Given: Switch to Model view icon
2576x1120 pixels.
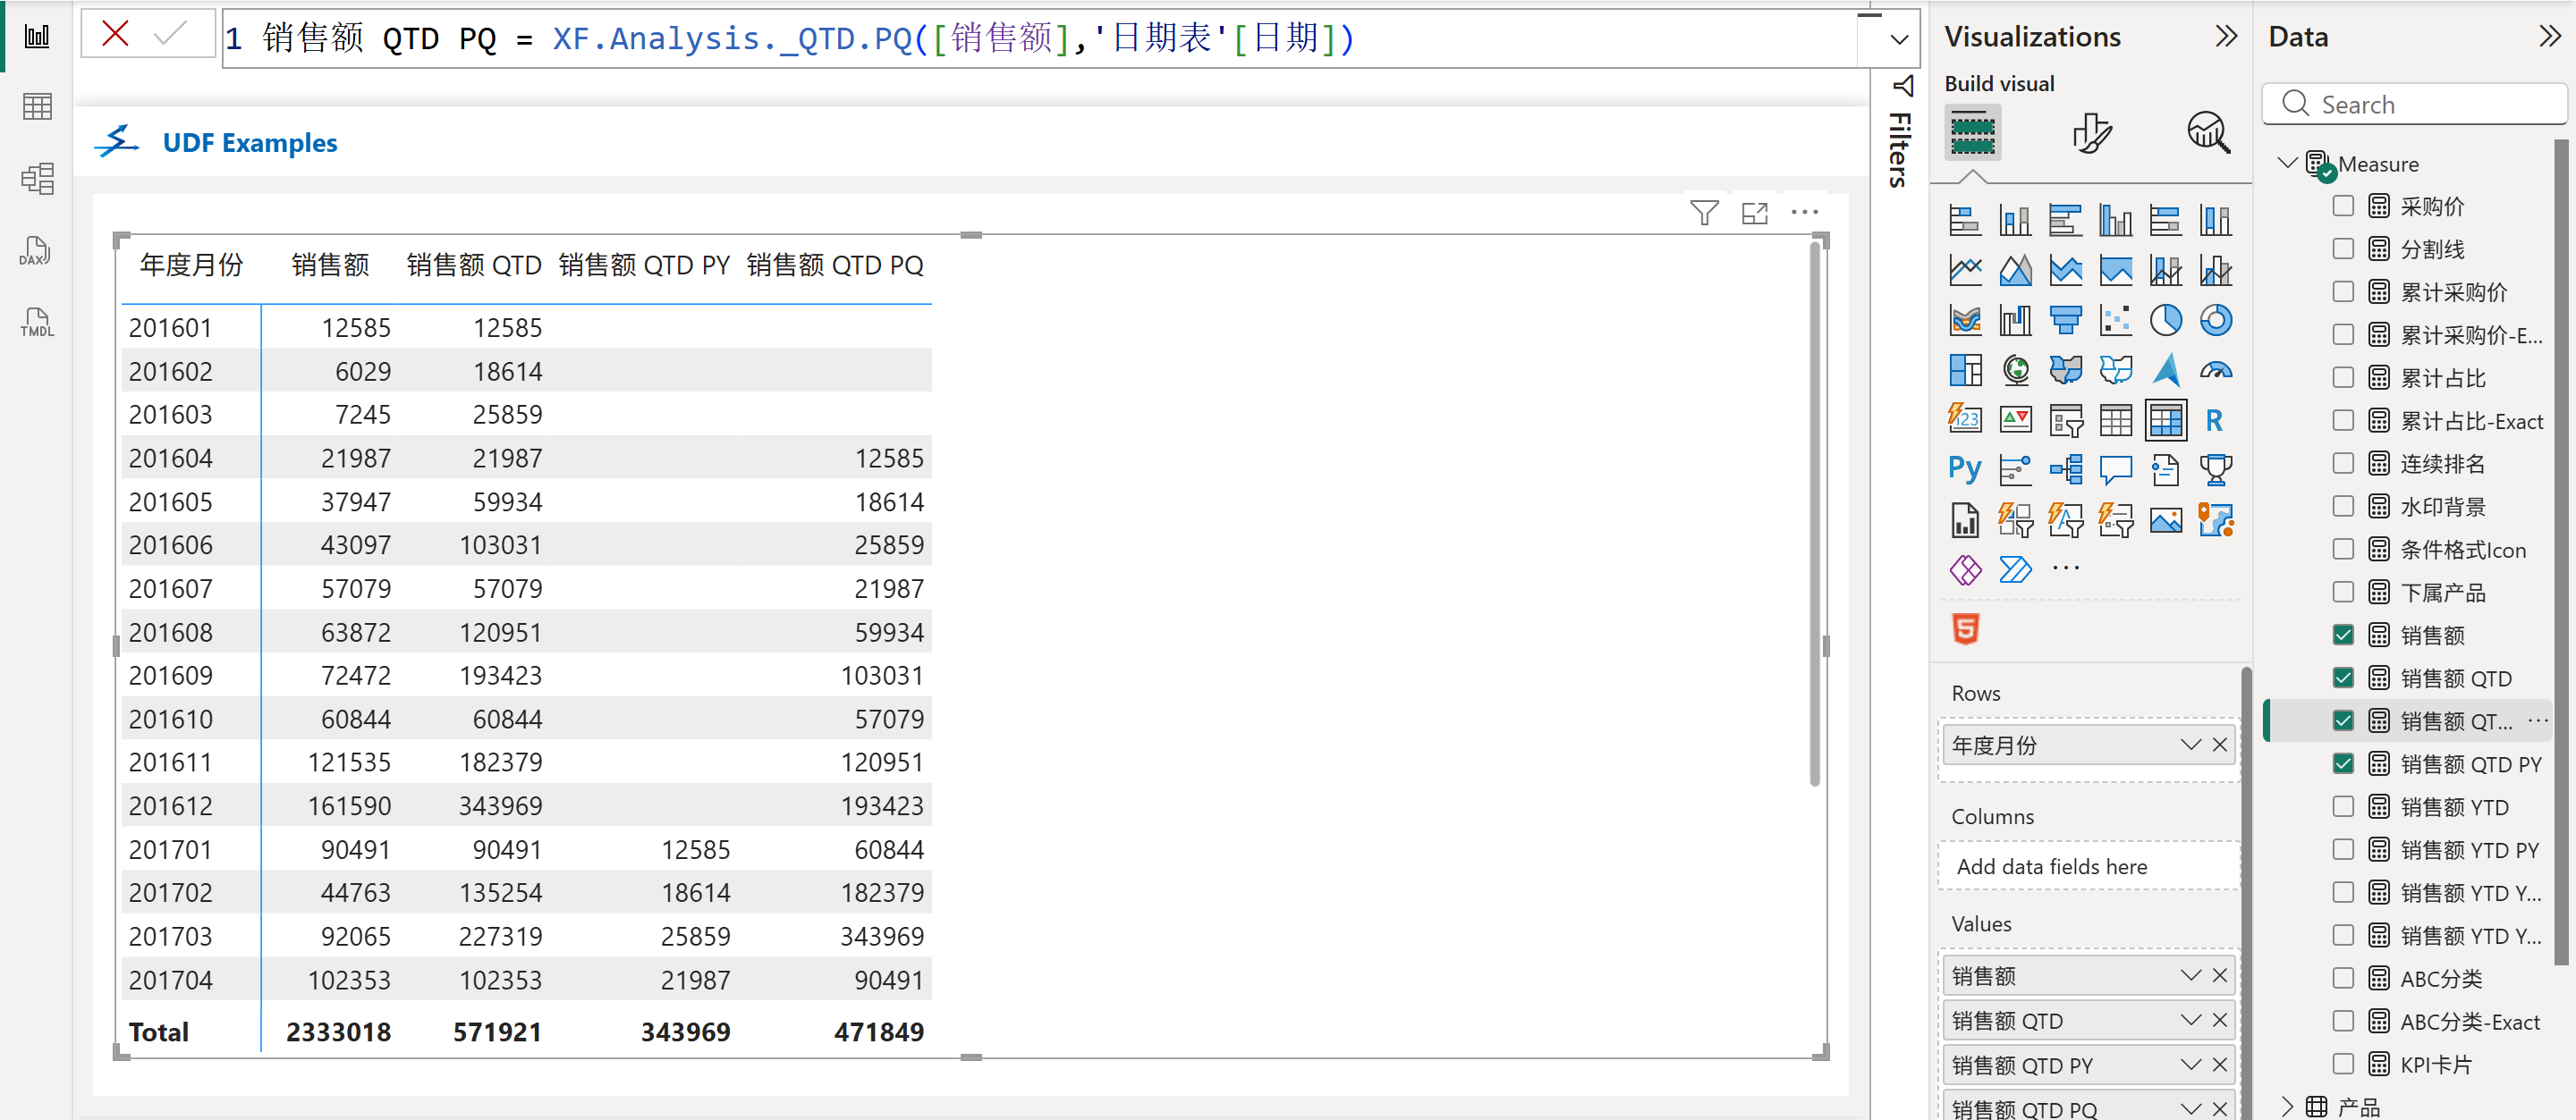Looking at the screenshot, I should coord(36,179).
